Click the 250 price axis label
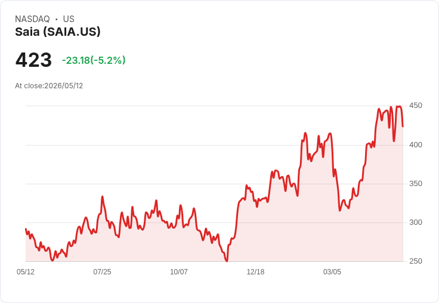 pyautogui.click(x=416, y=261)
